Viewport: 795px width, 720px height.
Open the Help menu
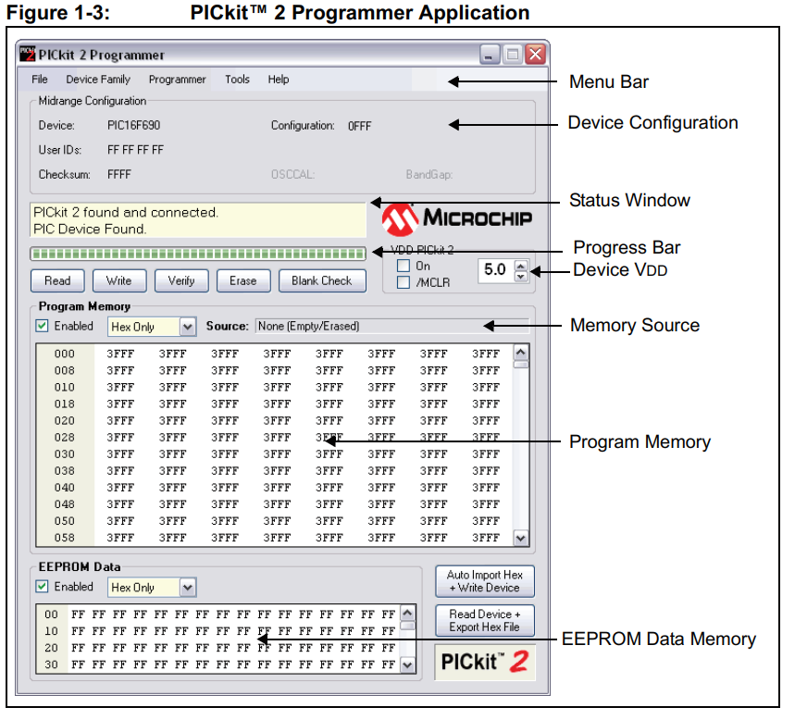tap(279, 80)
